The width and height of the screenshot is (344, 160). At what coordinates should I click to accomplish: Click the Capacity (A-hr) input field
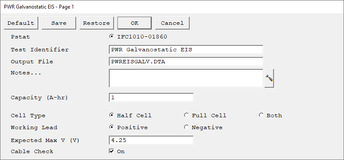(x=151, y=98)
